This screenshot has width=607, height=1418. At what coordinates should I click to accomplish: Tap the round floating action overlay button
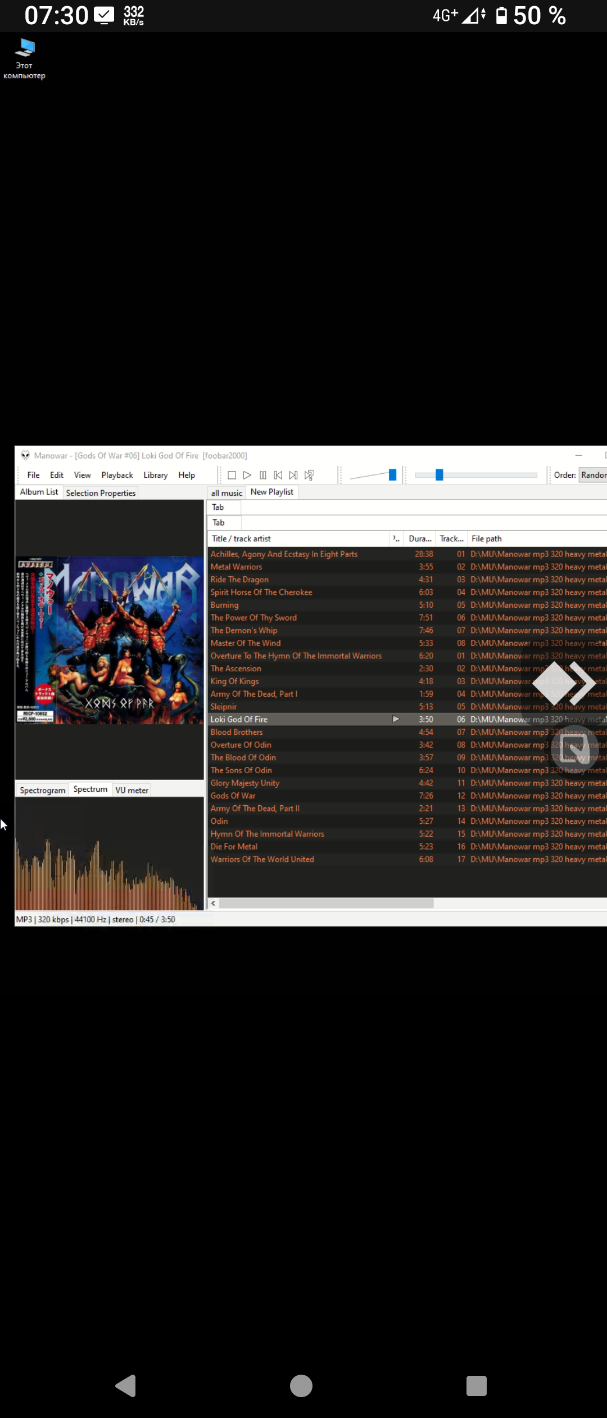575,748
